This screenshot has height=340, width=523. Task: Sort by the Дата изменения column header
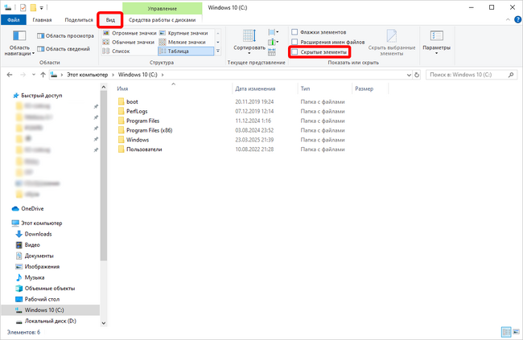point(255,88)
